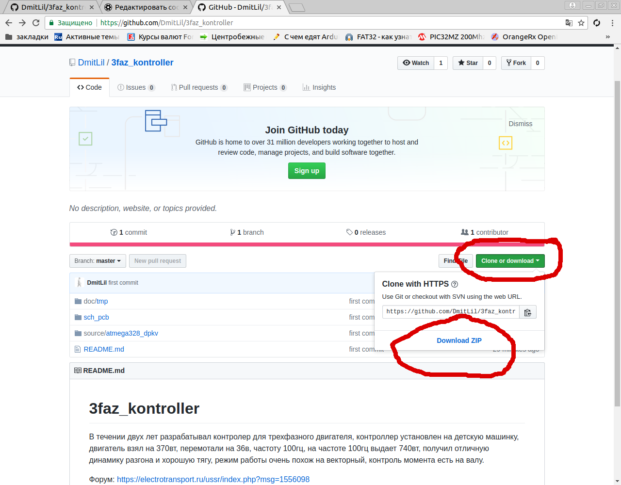Close the GitHub - DmitLil/3f tab
The width and height of the screenshot is (621, 485).
279,7
